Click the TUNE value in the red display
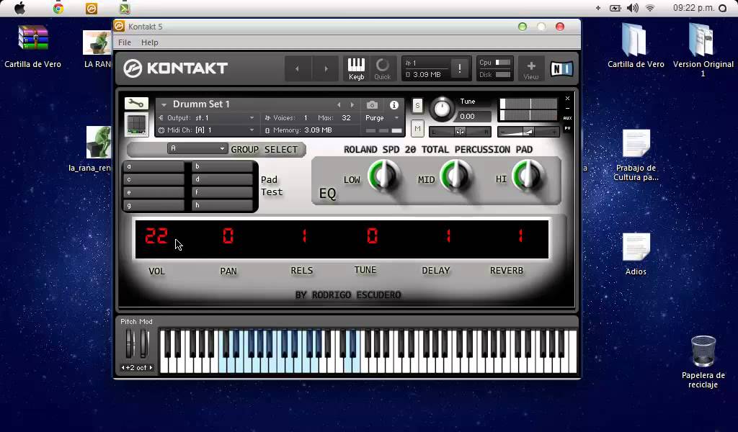This screenshot has width=738, height=432. point(373,235)
